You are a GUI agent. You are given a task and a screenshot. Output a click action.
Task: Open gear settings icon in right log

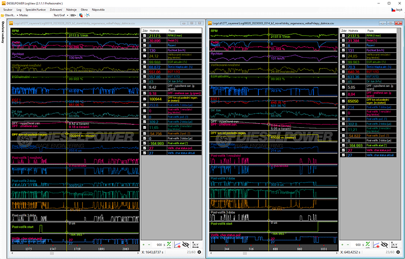[398, 252]
